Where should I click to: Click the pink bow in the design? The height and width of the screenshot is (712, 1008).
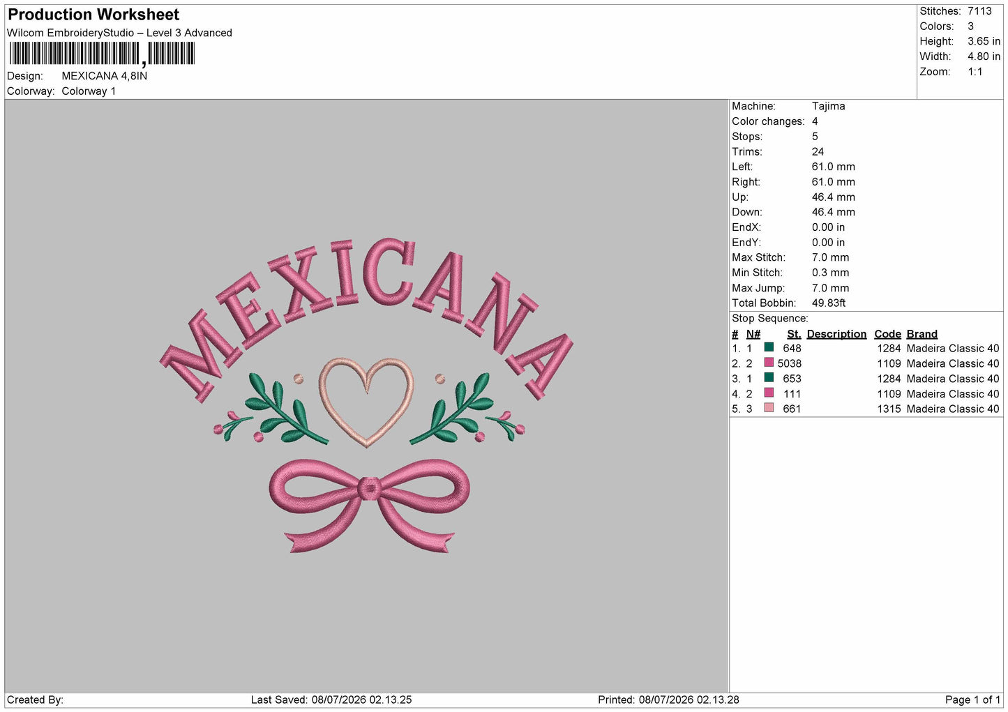pyautogui.click(x=369, y=506)
